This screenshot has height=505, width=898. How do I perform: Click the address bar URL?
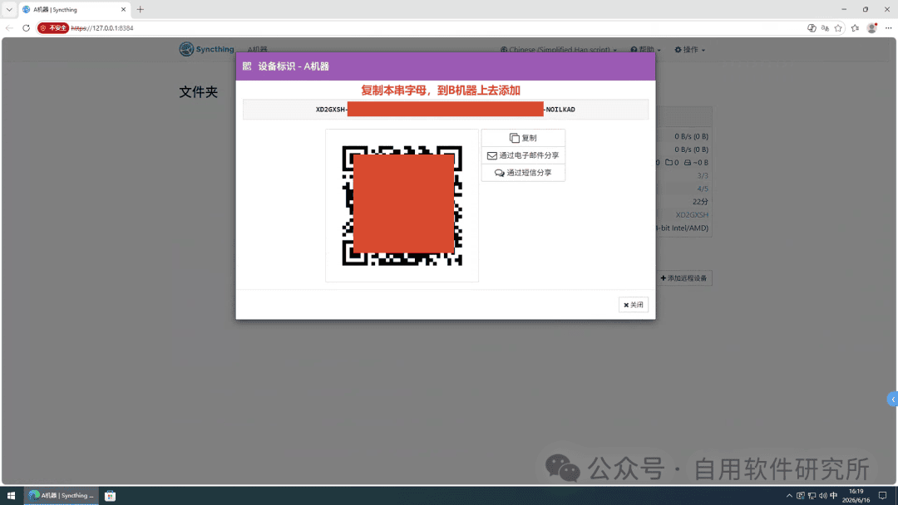(x=102, y=28)
